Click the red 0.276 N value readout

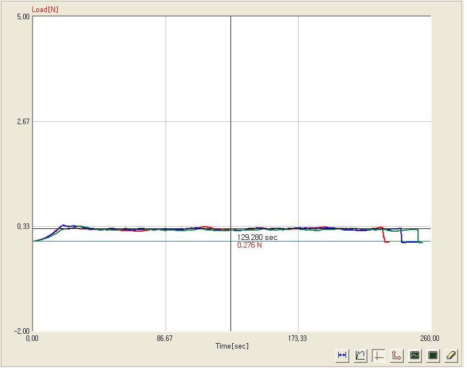[249, 245]
